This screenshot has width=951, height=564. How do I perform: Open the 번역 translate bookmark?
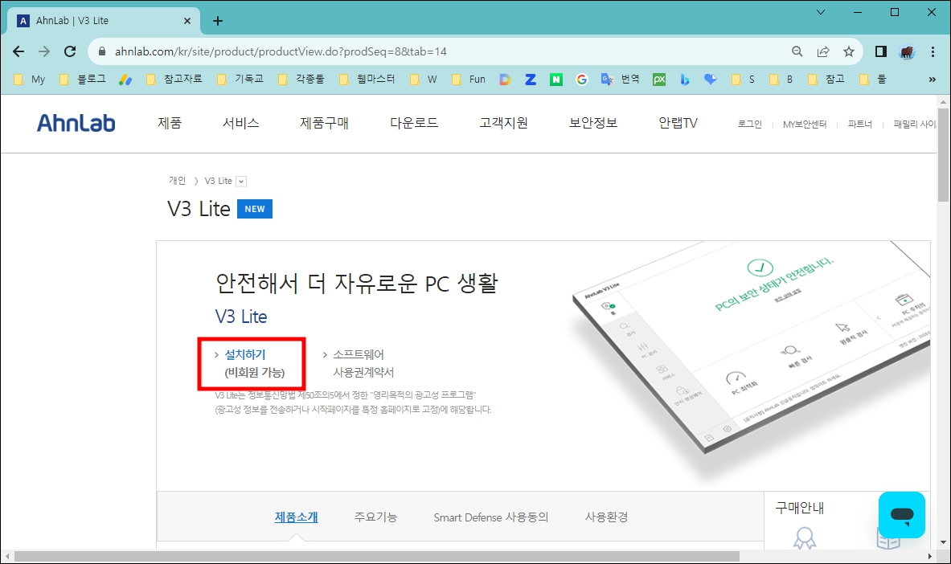[x=621, y=80]
